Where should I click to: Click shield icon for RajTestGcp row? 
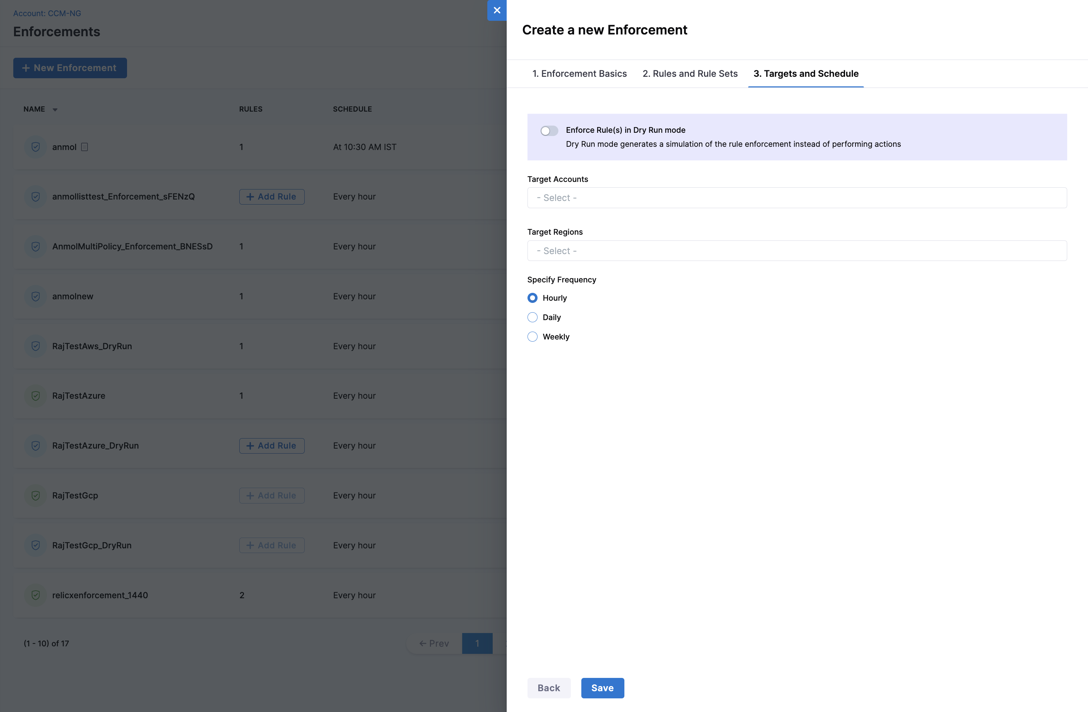(x=36, y=496)
